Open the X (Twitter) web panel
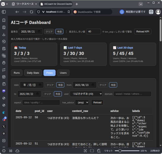Viewport: 162px width, 154px height. tap(4, 126)
